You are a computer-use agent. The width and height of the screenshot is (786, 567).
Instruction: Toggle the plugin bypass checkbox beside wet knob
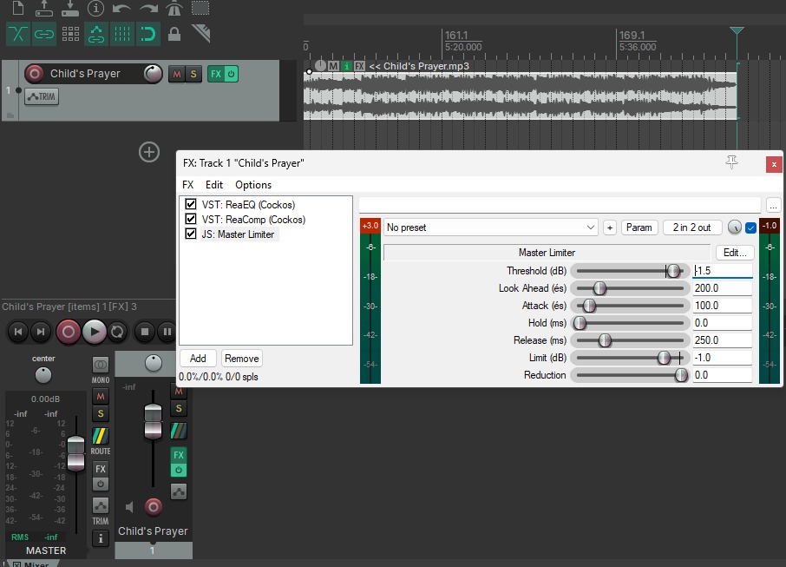tap(750, 227)
